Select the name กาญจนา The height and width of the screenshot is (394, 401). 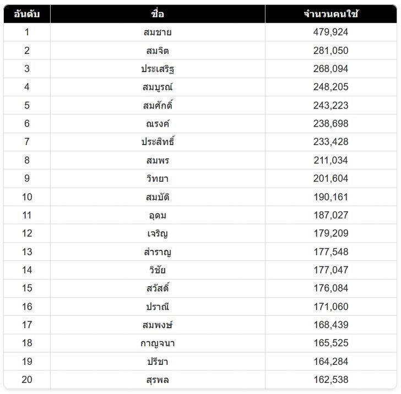pos(158,343)
